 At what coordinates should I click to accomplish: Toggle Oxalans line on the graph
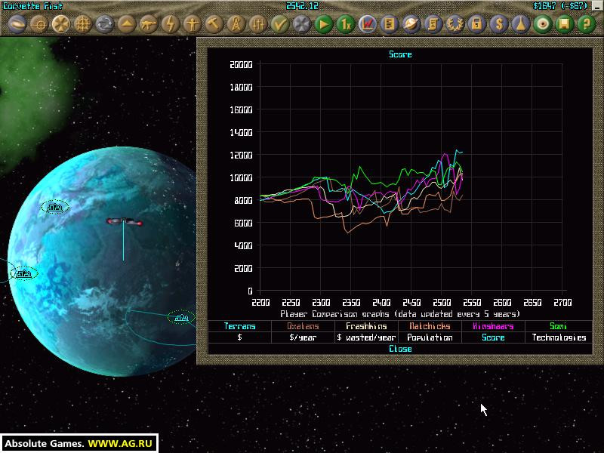pos(303,326)
